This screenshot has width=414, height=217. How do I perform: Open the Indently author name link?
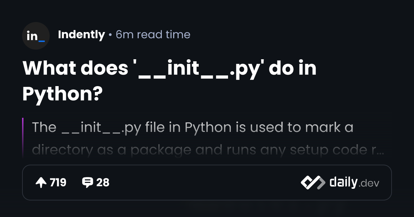81,34
